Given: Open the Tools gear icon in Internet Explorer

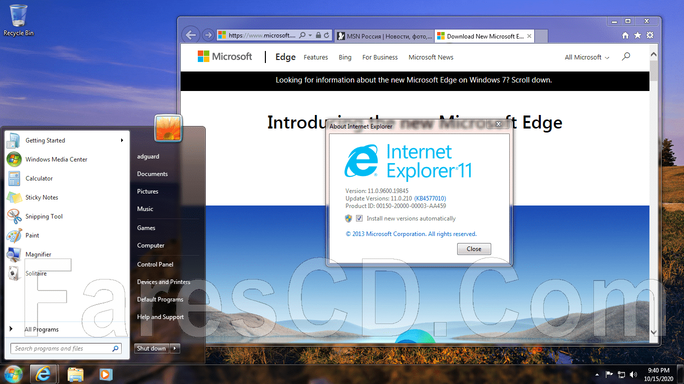Looking at the screenshot, I should (650, 35).
